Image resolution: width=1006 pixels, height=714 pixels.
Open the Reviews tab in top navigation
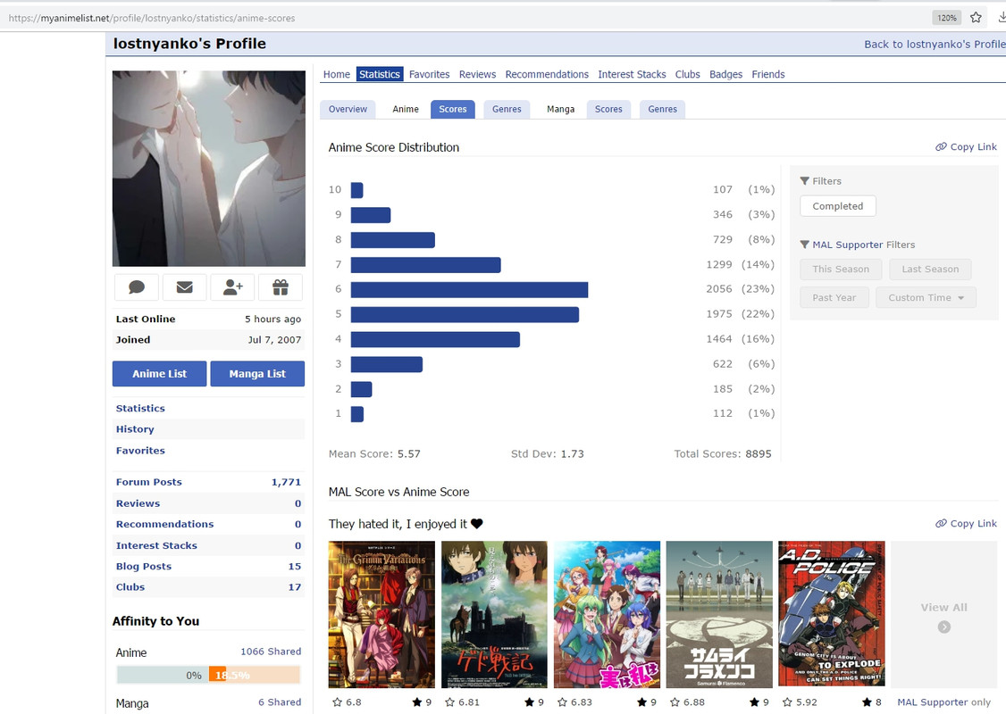tap(477, 74)
